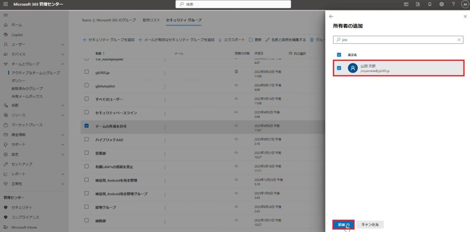Open more options for チームの作成を許可
The image size is (470, 232).
point(165,127)
